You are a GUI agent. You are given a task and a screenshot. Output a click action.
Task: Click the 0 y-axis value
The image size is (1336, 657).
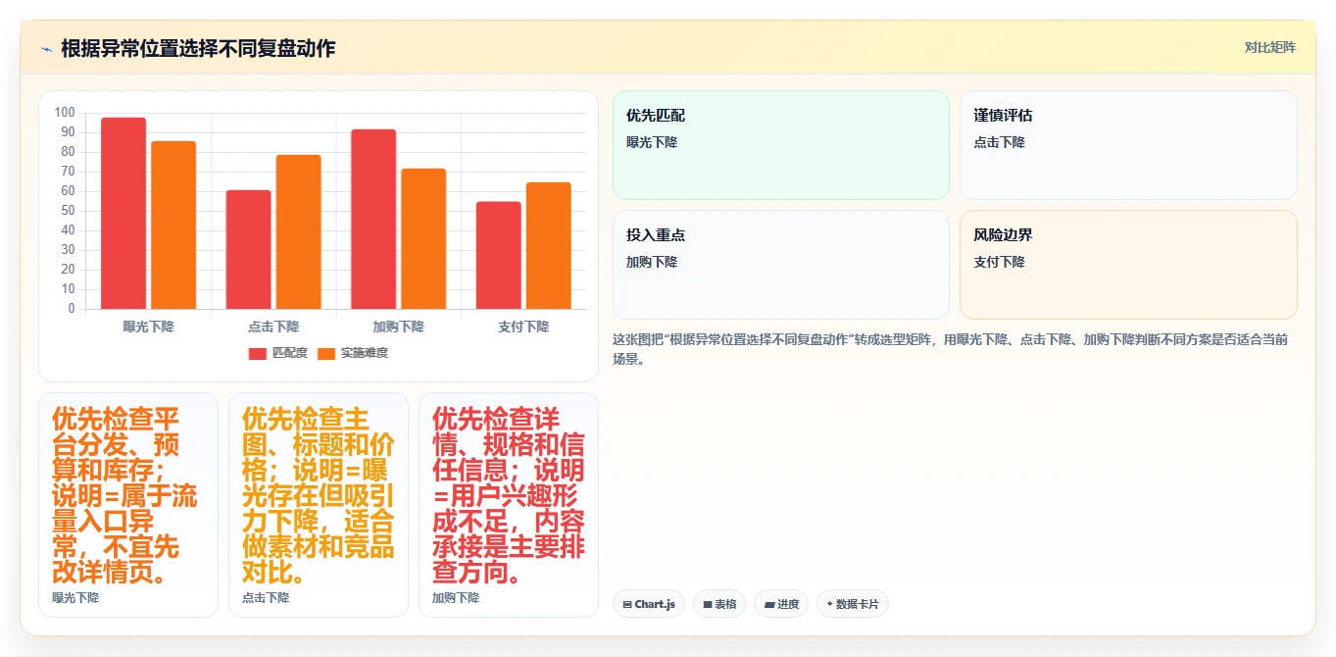pos(72,309)
